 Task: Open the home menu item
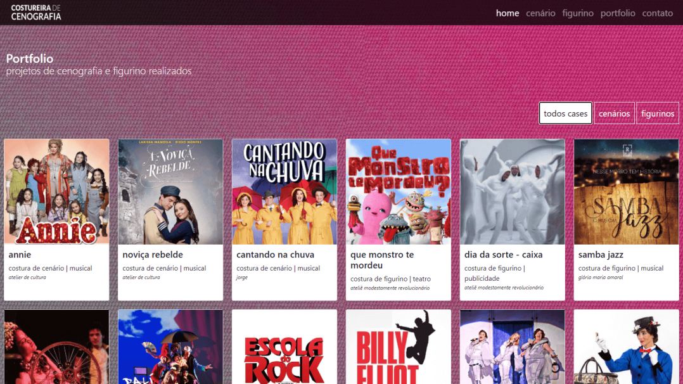[507, 13]
